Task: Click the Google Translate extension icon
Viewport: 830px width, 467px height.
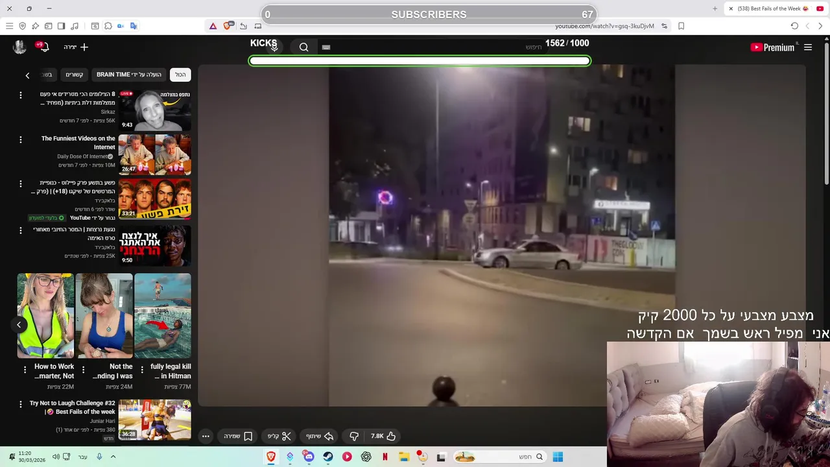Action: pyautogui.click(x=134, y=26)
